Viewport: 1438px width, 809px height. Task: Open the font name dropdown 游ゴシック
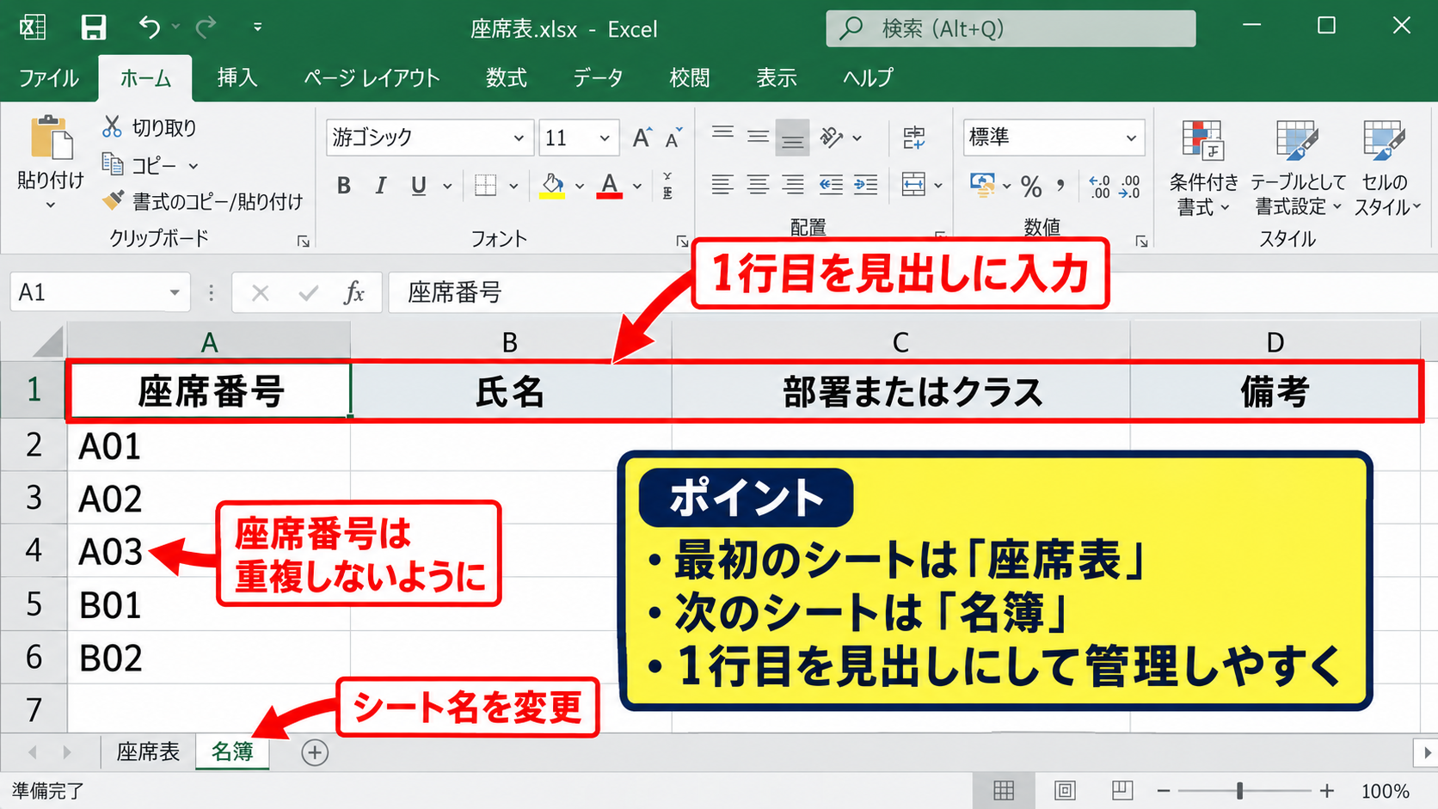click(x=519, y=138)
